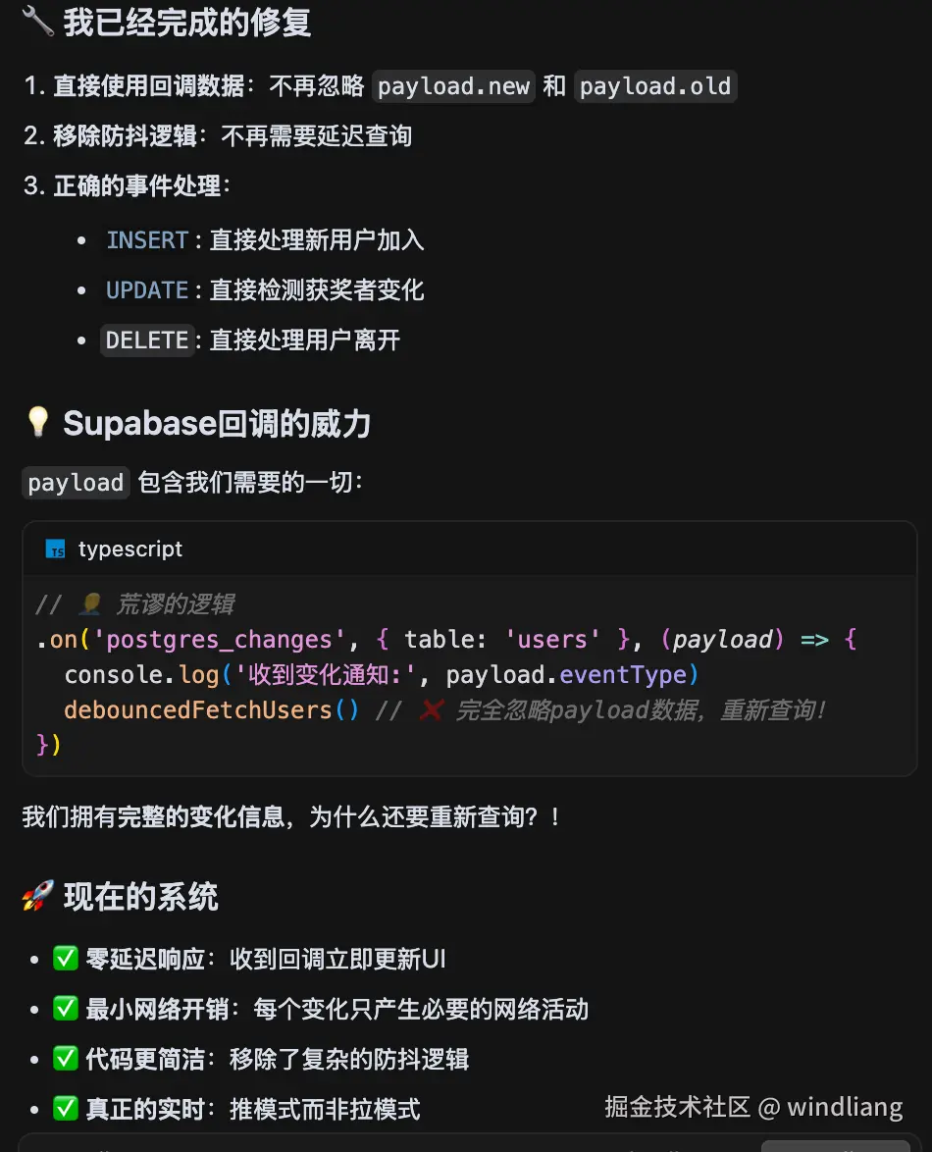
Task: Click the payload tag before 包含我们需要的一切
Action: point(76,483)
